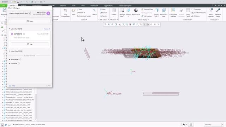Click the Push button in CoDesigner
This screenshot has width=226, height=127.
30,21
